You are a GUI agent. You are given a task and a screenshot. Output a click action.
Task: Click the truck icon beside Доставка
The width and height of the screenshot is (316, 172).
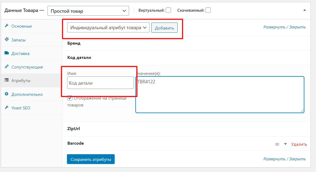(x=7, y=53)
